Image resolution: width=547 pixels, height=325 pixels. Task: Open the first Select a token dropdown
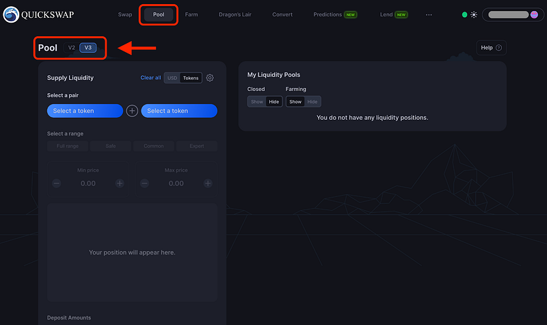point(85,111)
